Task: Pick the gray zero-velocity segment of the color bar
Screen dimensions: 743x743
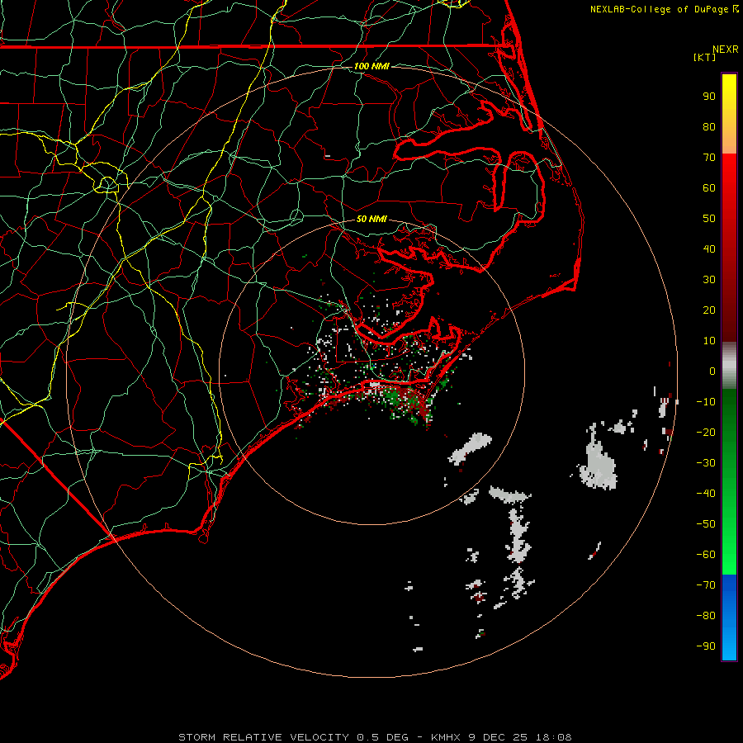Action: coord(729,366)
